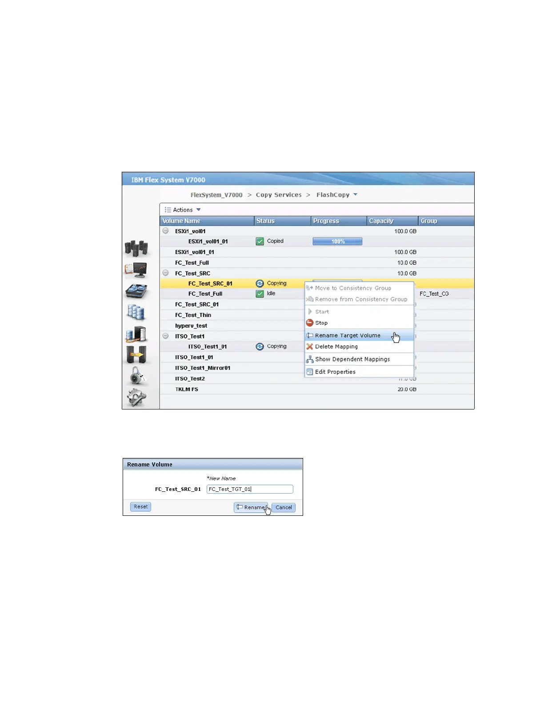The width and height of the screenshot is (544, 705).
Task: Choose Rename Target Volume from context menu
Action: 359,336
